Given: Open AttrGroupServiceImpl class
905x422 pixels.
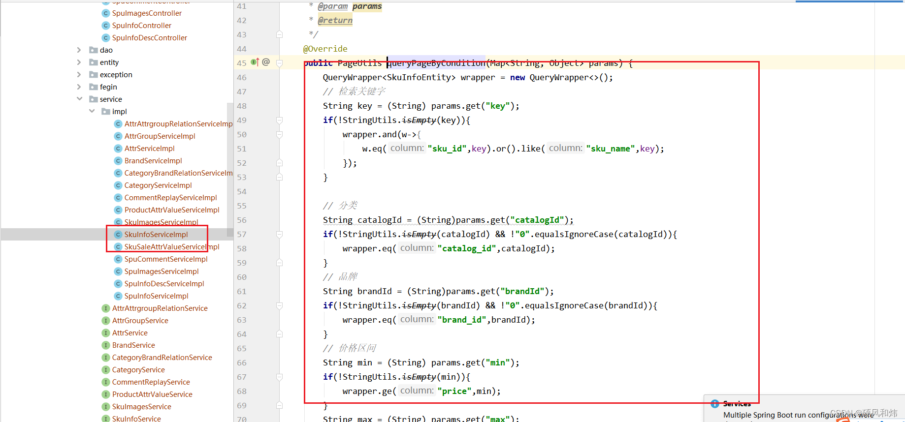Looking at the screenshot, I should pos(160,136).
